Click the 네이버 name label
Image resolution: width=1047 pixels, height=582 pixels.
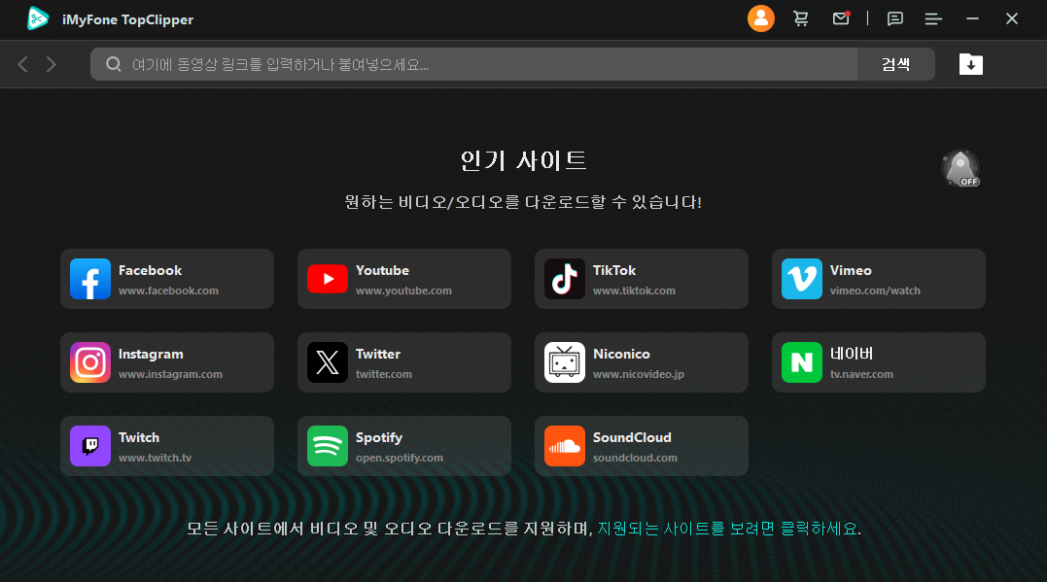click(x=852, y=354)
